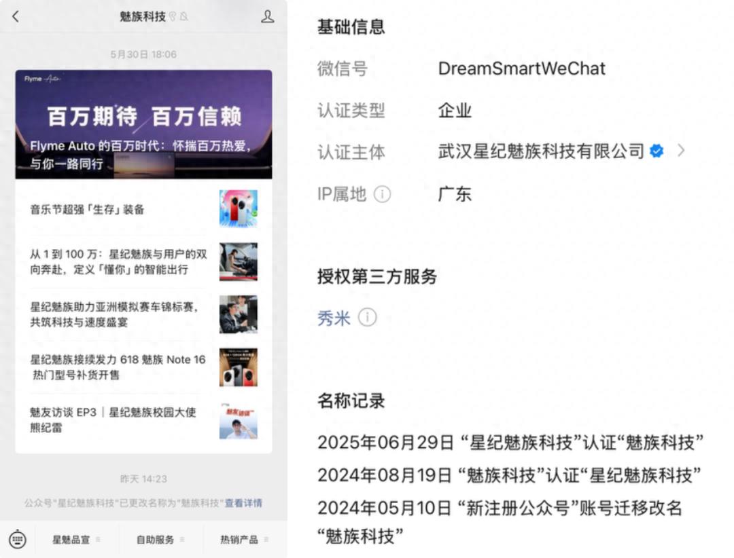734x558 pixels.
Task: Open article 星纪魅族助力亚洲模拟赛车锦标赛
Action: [x=143, y=314]
